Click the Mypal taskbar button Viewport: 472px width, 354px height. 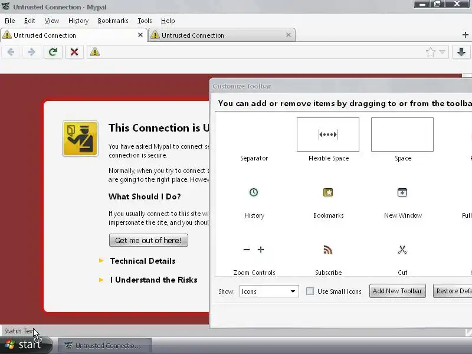pos(105,346)
